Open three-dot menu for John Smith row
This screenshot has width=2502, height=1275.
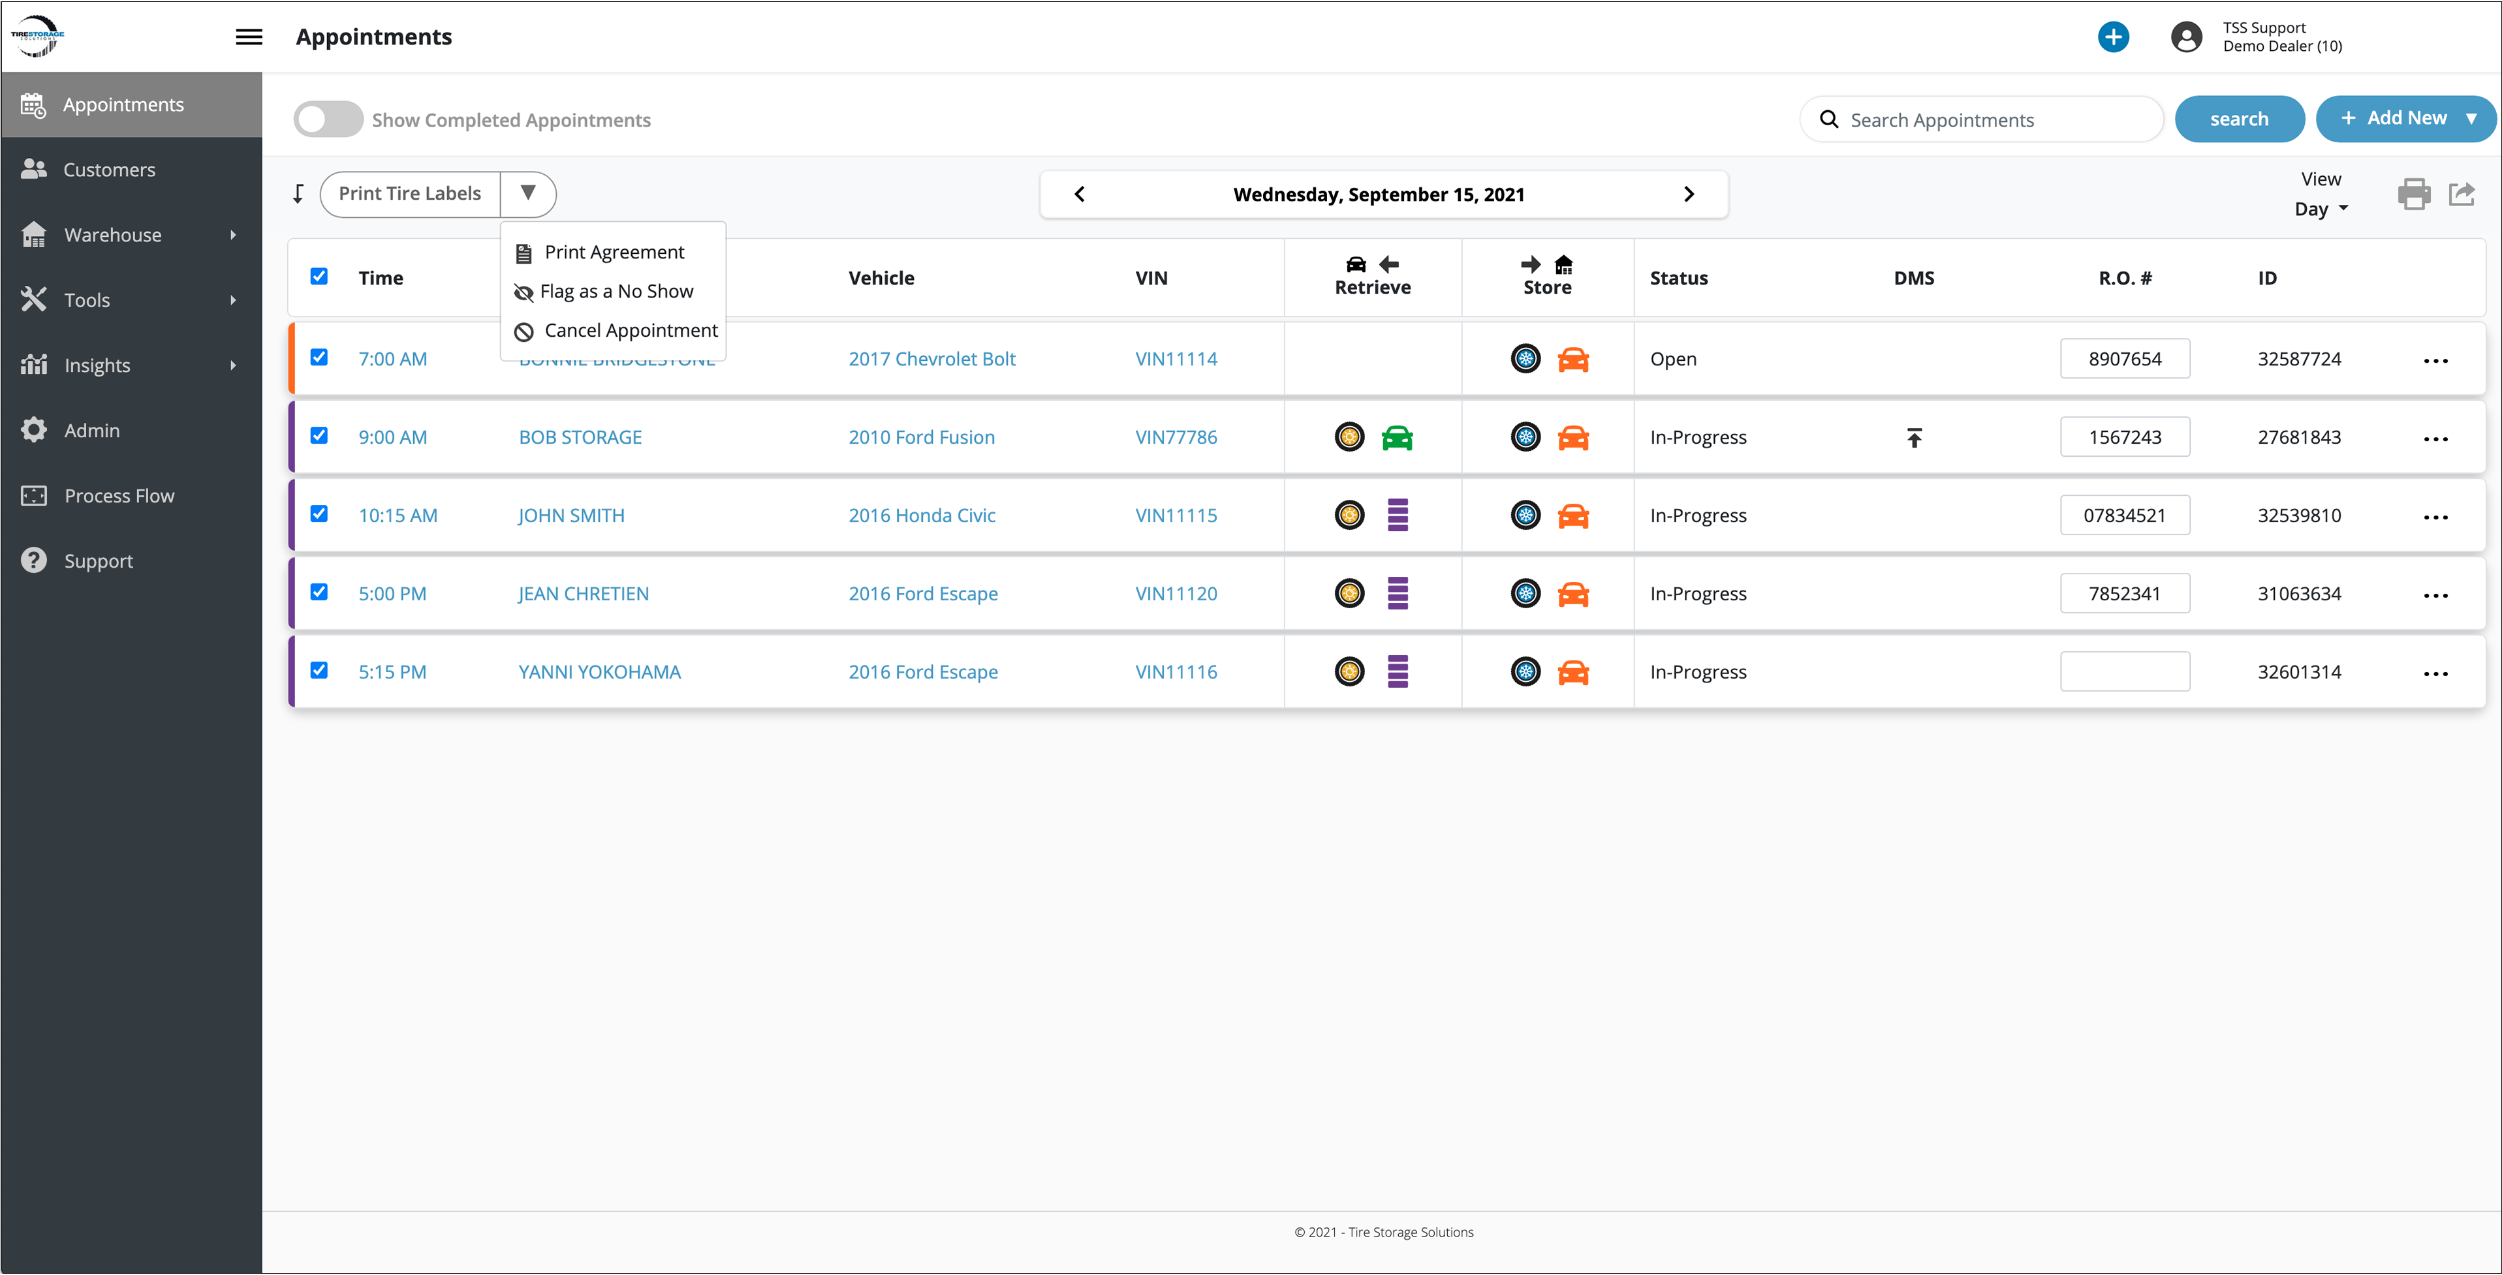(x=2435, y=517)
